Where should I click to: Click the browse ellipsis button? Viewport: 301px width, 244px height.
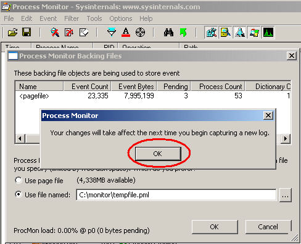tap(286, 195)
